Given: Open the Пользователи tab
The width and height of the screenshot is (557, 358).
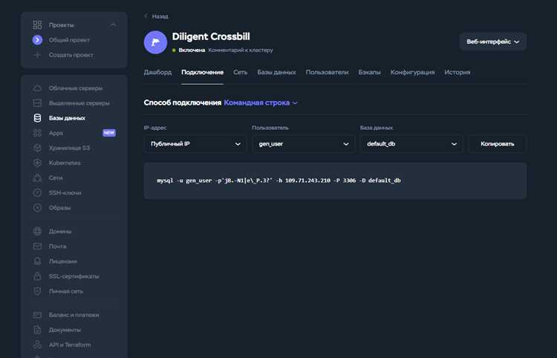Looking at the screenshot, I should click(327, 72).
